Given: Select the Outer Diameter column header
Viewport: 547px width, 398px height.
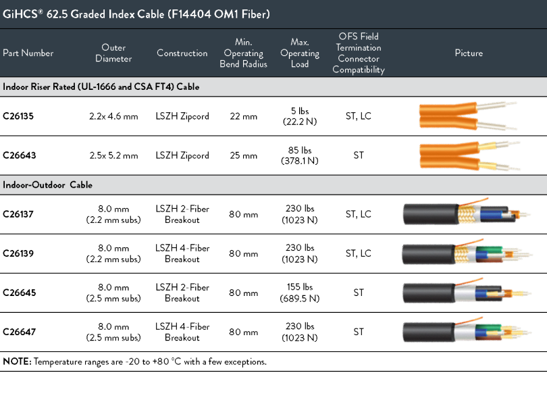Looking at the screenshot, I should coord(113,53).
